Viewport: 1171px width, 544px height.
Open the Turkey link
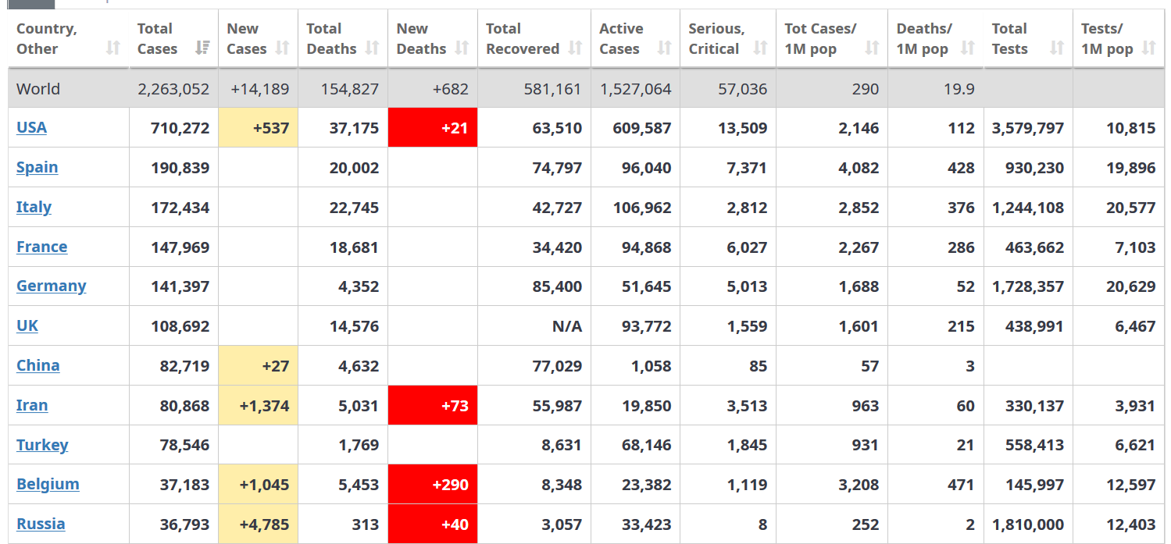click(42, 445)
